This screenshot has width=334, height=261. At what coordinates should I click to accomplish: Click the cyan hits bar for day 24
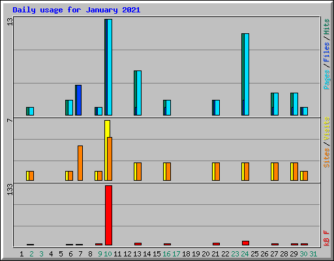pos(247,74)
